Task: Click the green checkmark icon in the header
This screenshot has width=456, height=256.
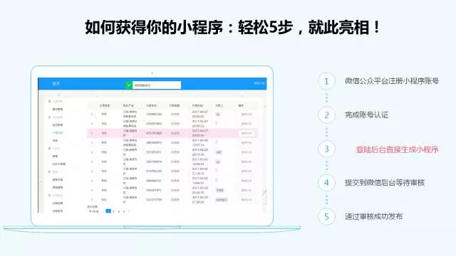Action: point(129,85)
